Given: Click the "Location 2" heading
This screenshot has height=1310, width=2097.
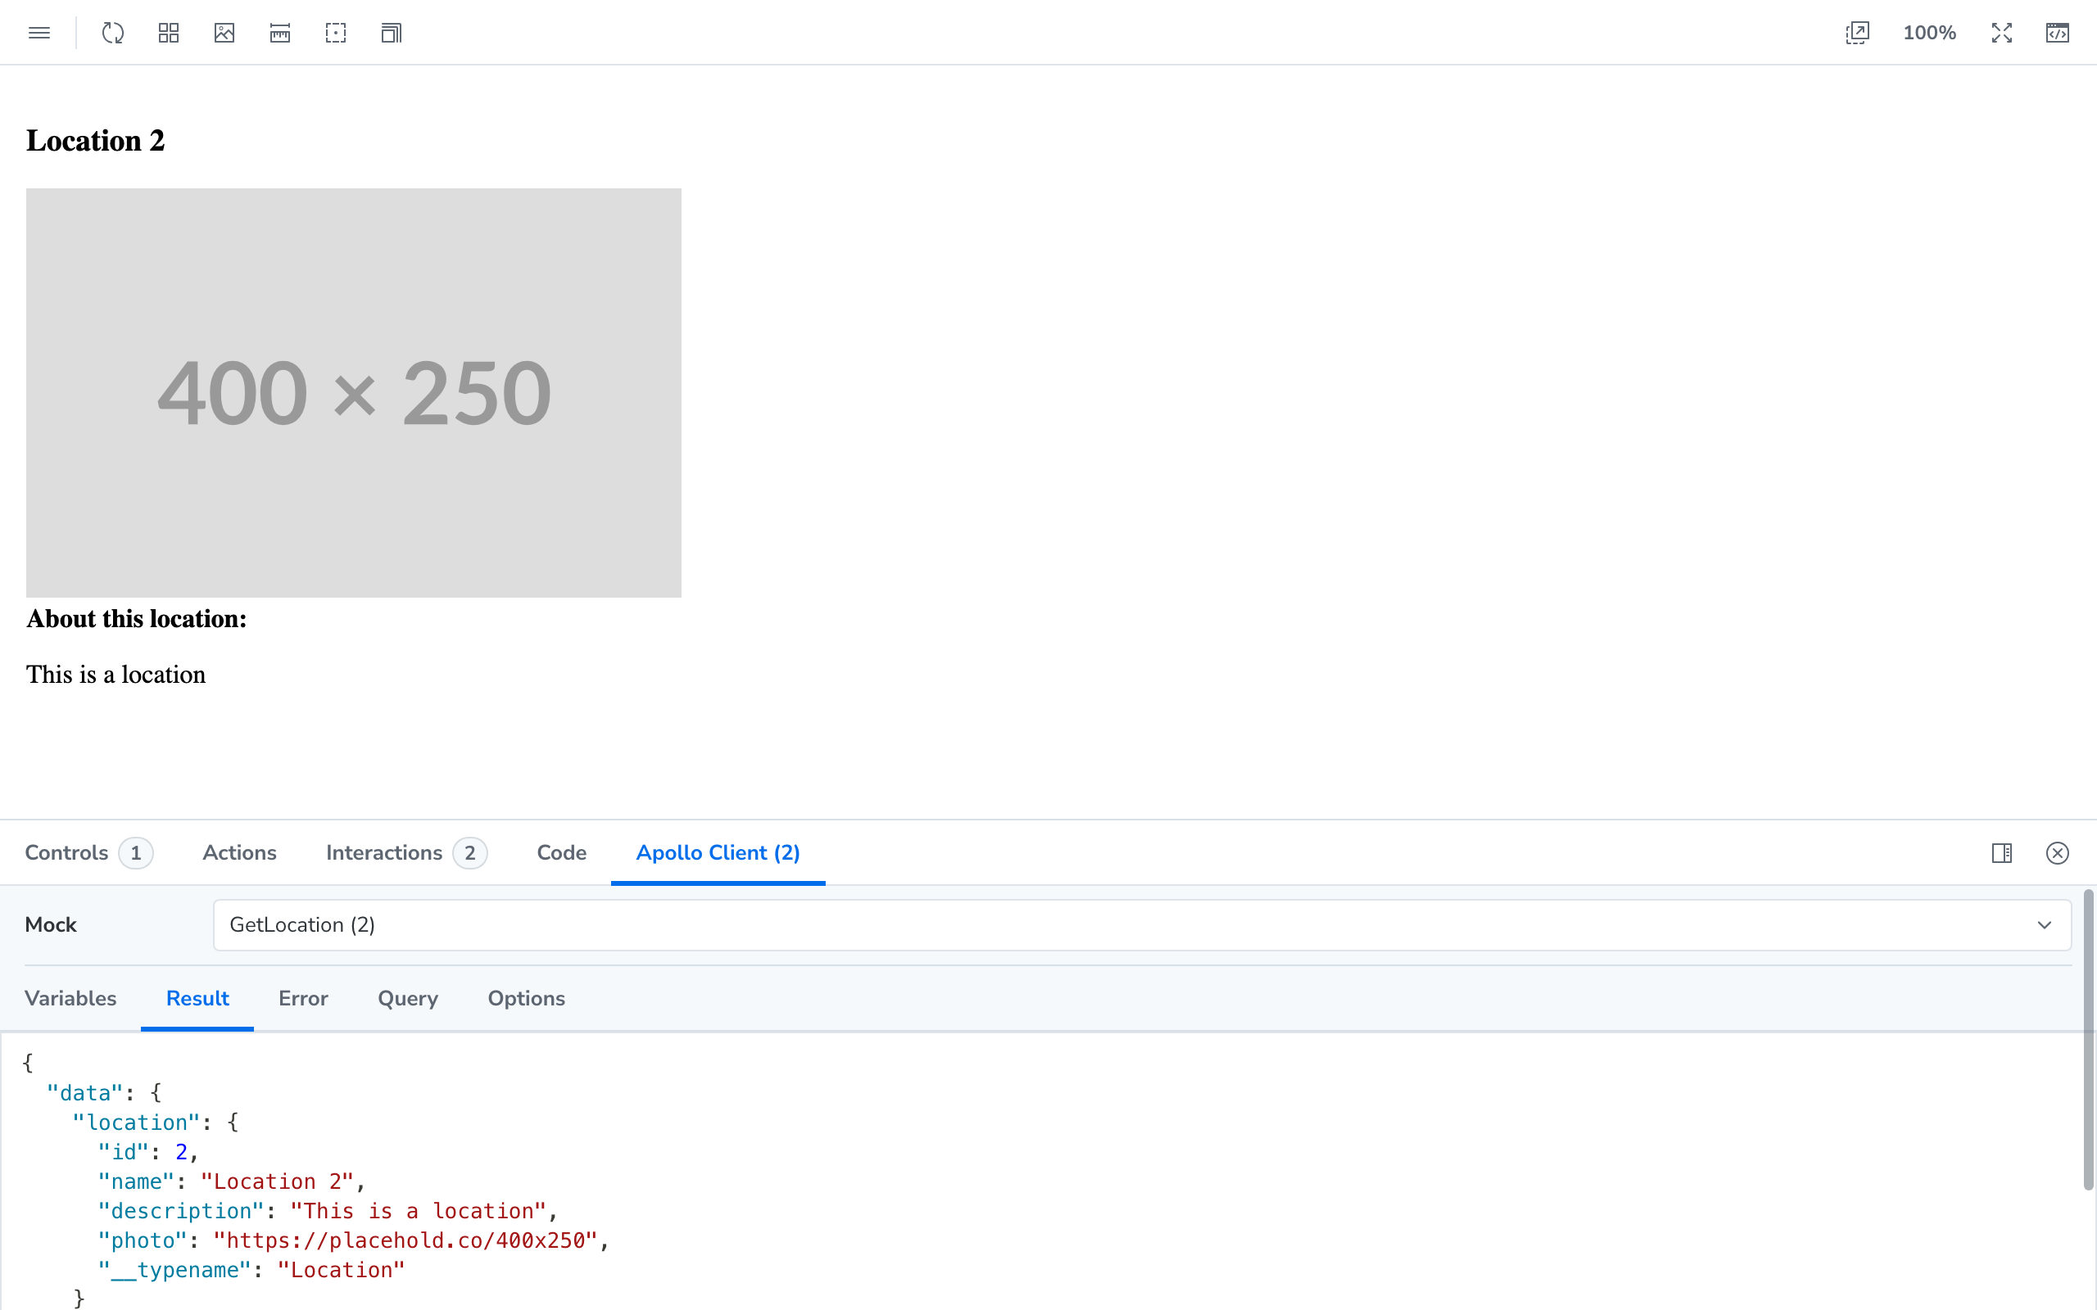Looking at the screenshot, I should pos(95,140).
